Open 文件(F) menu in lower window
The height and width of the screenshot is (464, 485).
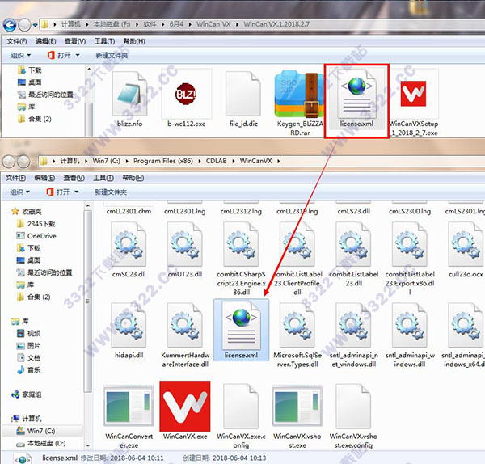tap(16, 178)
